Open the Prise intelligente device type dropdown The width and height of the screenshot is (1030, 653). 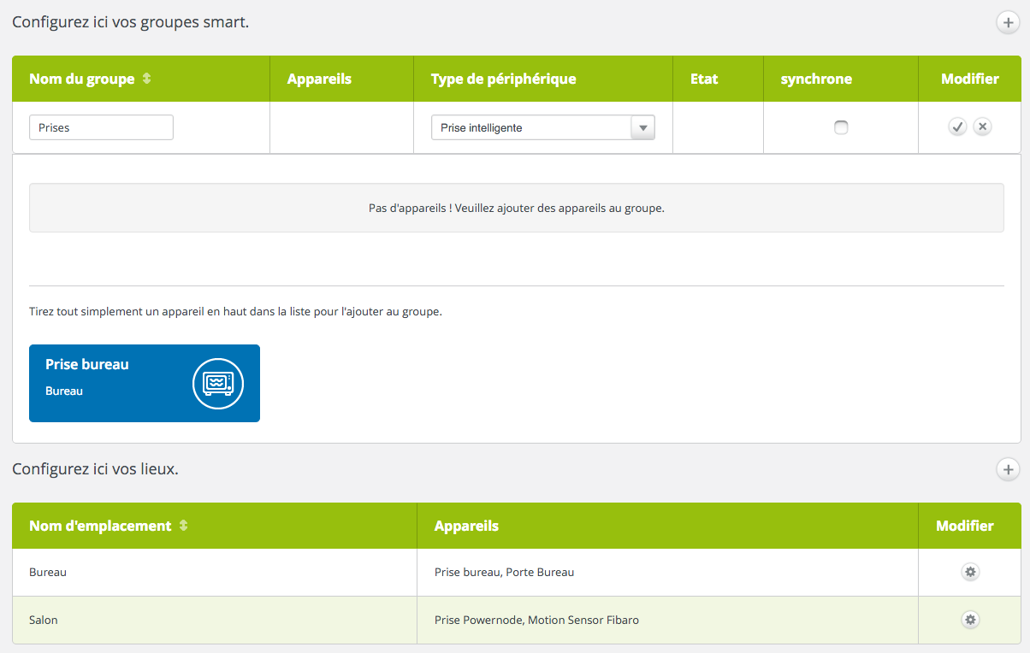coord(543,127)
